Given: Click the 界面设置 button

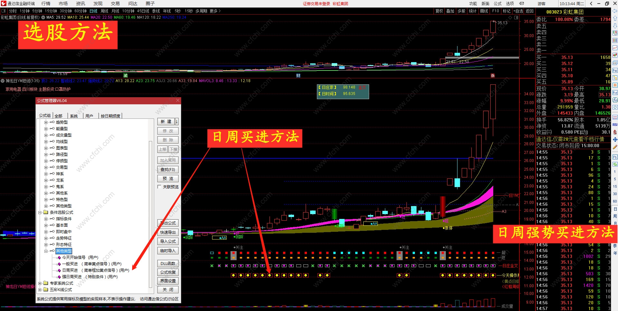Looking at the screenshot, I should tap(168, 281).
